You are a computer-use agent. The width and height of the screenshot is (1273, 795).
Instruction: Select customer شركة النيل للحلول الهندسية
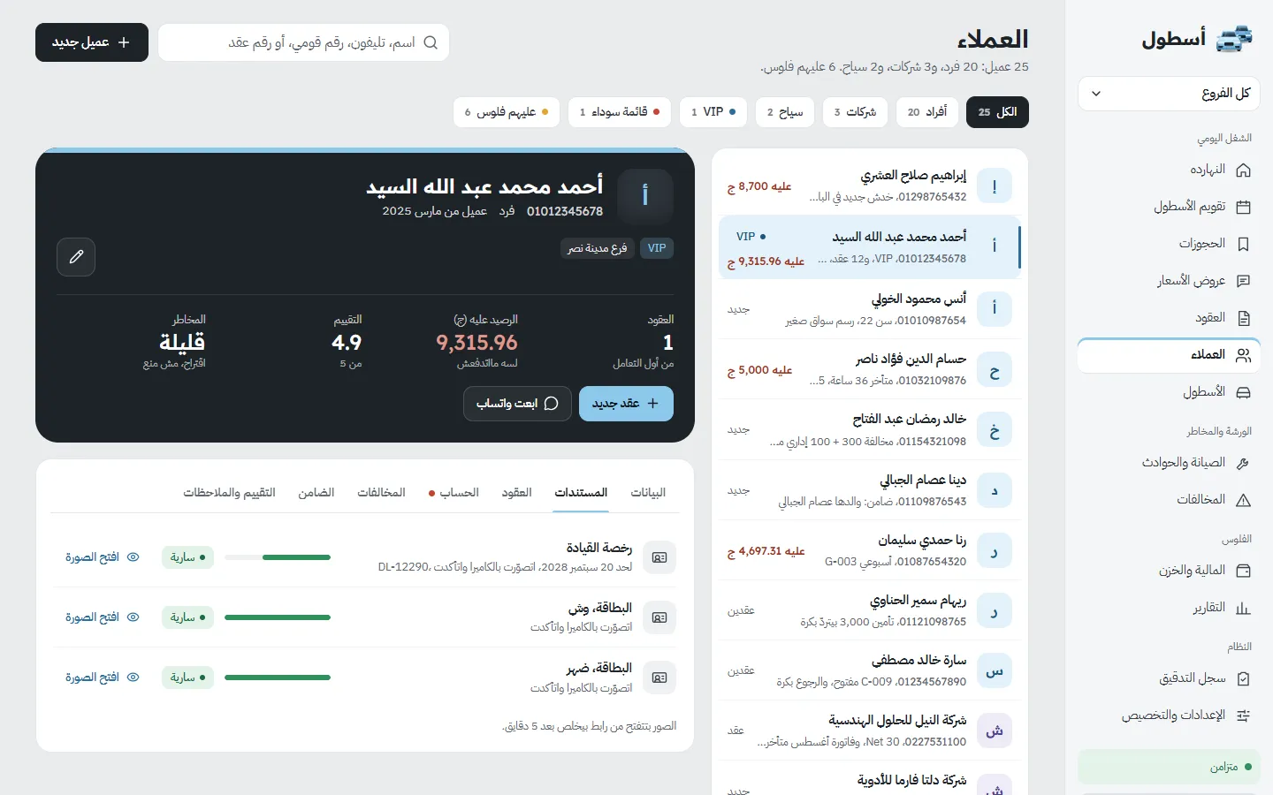870,731
